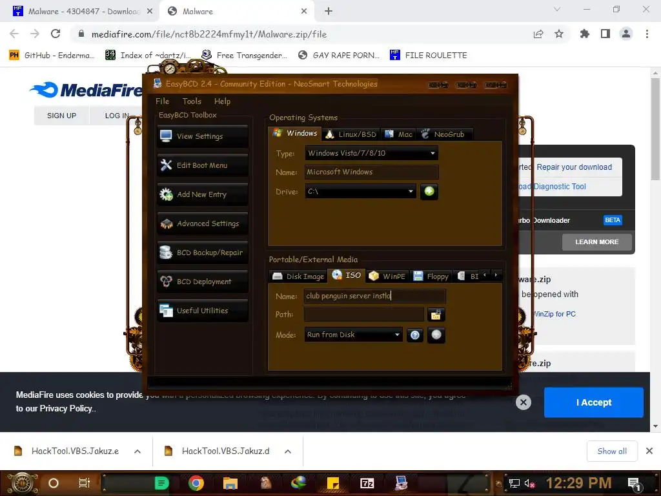661x496 pixels.
Task: Open 7-Zip from the taskbar
Action: click(367, 483)
